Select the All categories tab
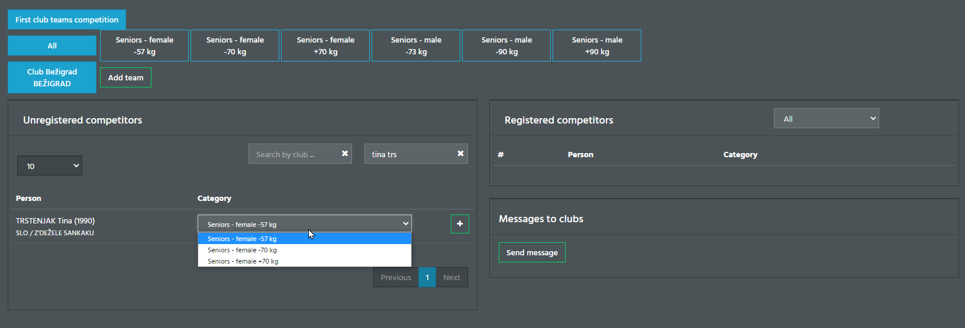The image size is (965, 328). coord(52,46)
